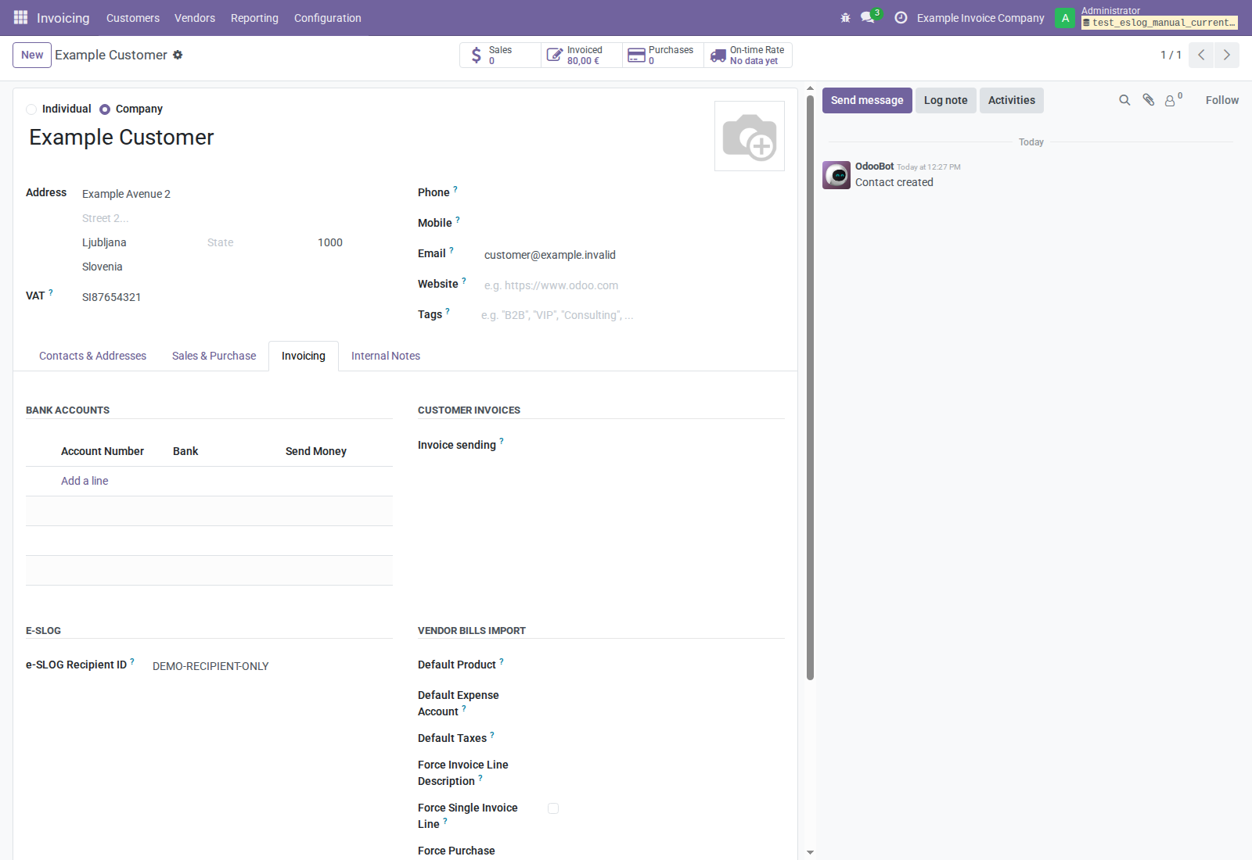The height and width of the screenshot is (860, 1252).
Task: Switch to Sales & Purchase tab
Action: (x=214, y=356)
